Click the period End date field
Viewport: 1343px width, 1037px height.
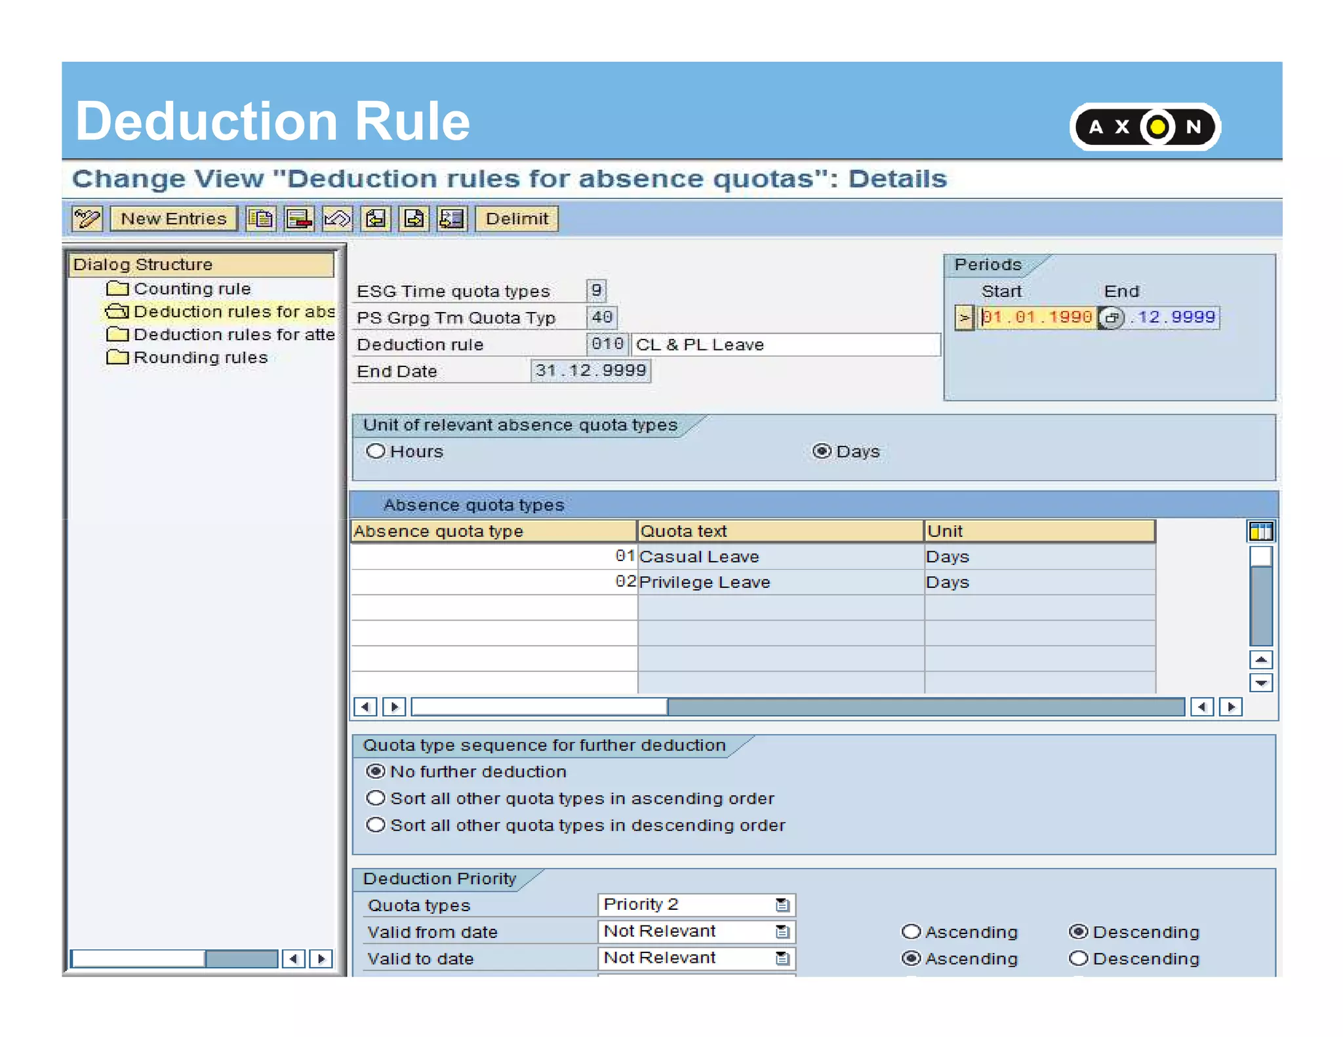[1173, 317]
